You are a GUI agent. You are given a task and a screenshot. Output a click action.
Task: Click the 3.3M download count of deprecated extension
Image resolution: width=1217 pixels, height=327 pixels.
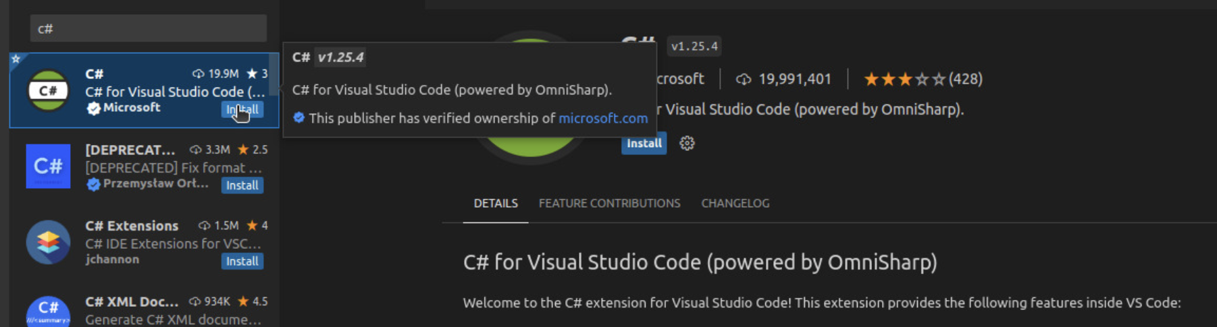click(210, 150)
